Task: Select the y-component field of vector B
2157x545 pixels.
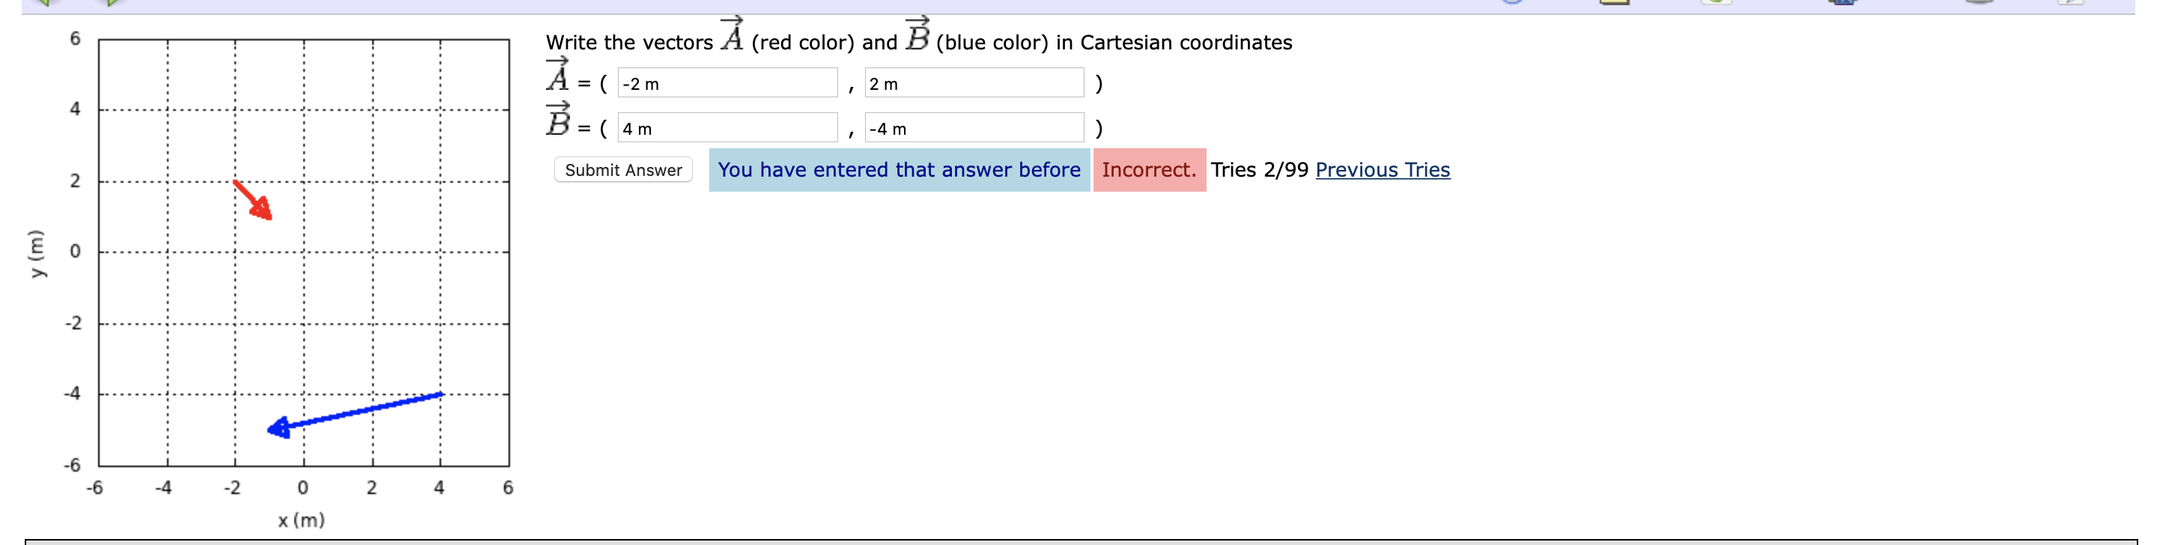Action: click(x=974, y=128)
